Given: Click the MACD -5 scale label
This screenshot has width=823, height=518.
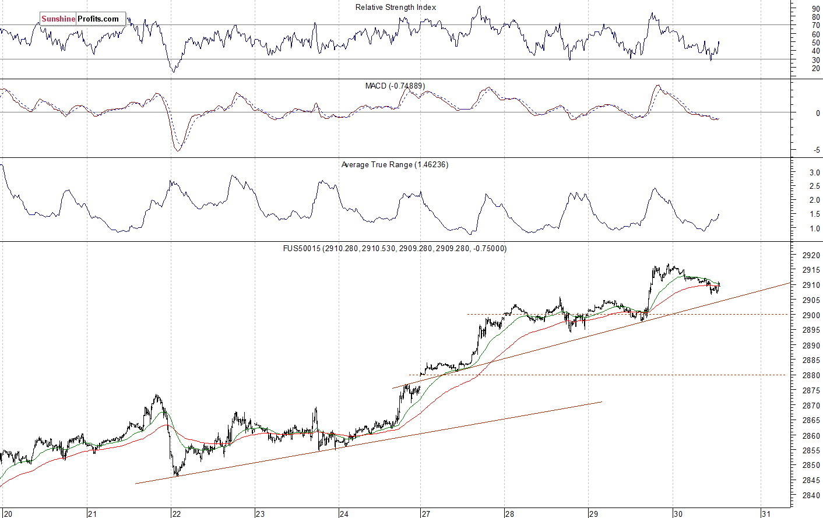Looking at the screenshot, I should click(x=817, y=150).
